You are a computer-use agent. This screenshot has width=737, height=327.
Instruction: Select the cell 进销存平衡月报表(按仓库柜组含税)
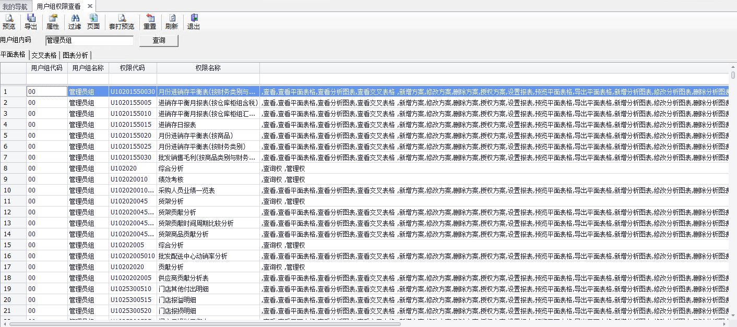pos(208,103)
